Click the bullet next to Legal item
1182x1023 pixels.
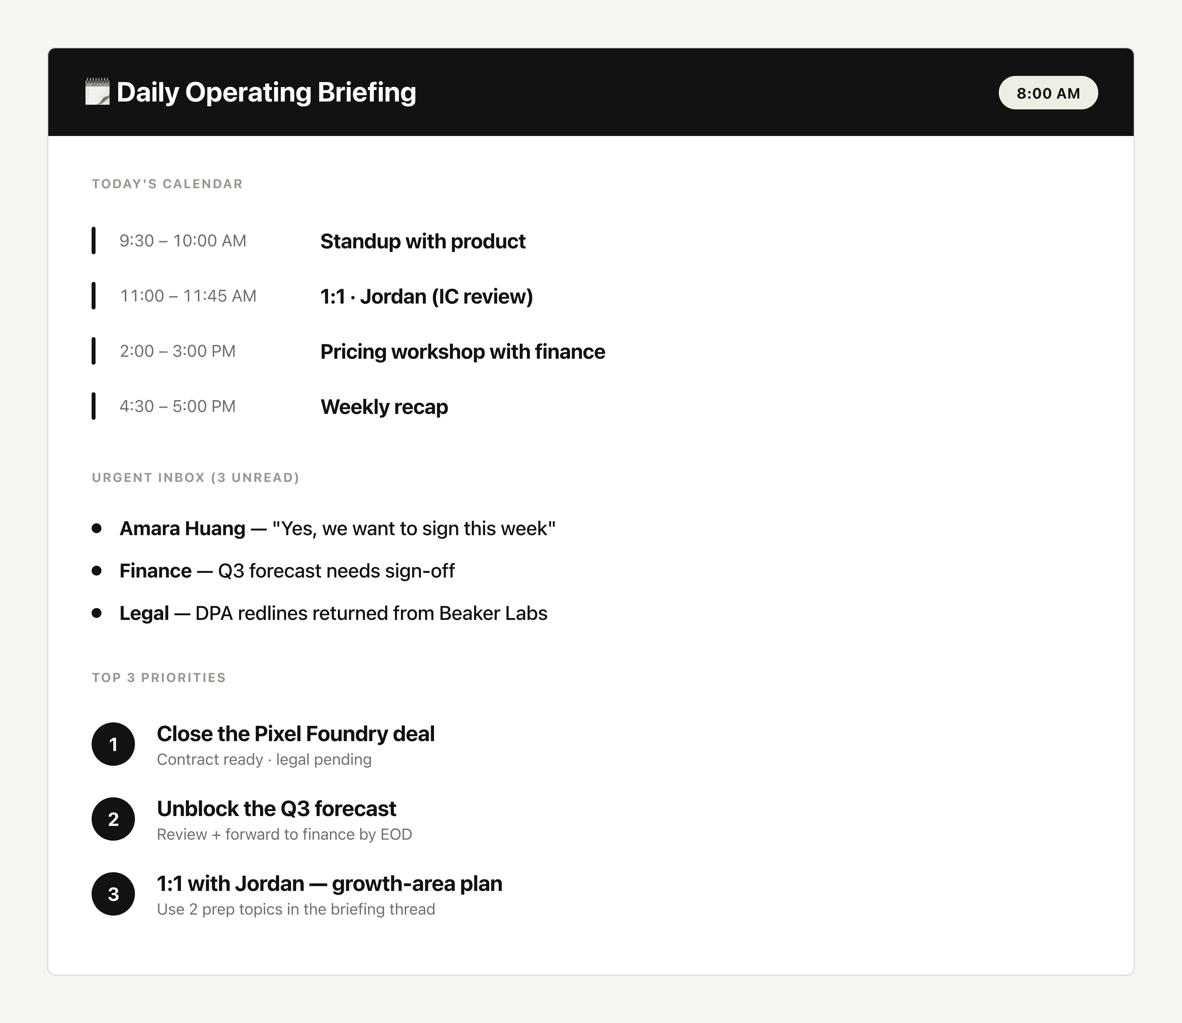point(97,613)
